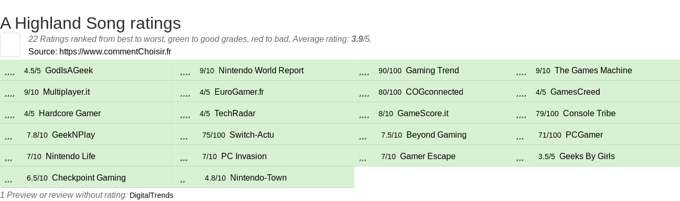
Task: Click the star rating next to Nintendo-Town
Action: coord(183,178)
